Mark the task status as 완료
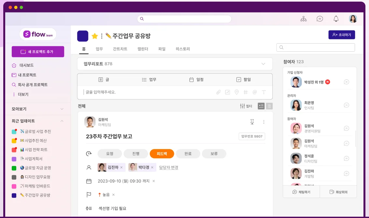This screenshot has width=369, height=218. pyautogui.click(x=188, y=154)
